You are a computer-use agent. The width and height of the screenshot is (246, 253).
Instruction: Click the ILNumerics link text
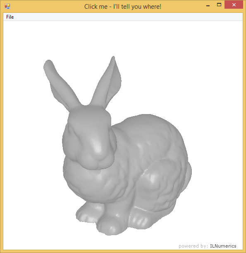pyautogui.click(x=223, y=246)
